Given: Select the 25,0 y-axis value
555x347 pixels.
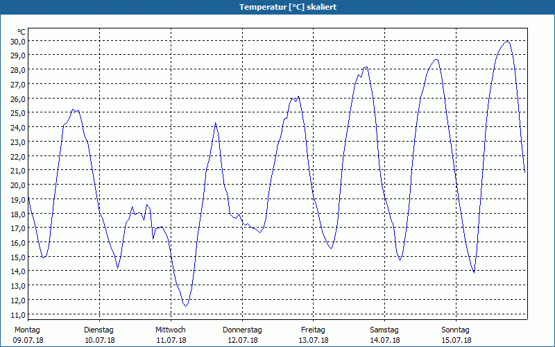Looking at the screenshot, I should pos(18,113).
